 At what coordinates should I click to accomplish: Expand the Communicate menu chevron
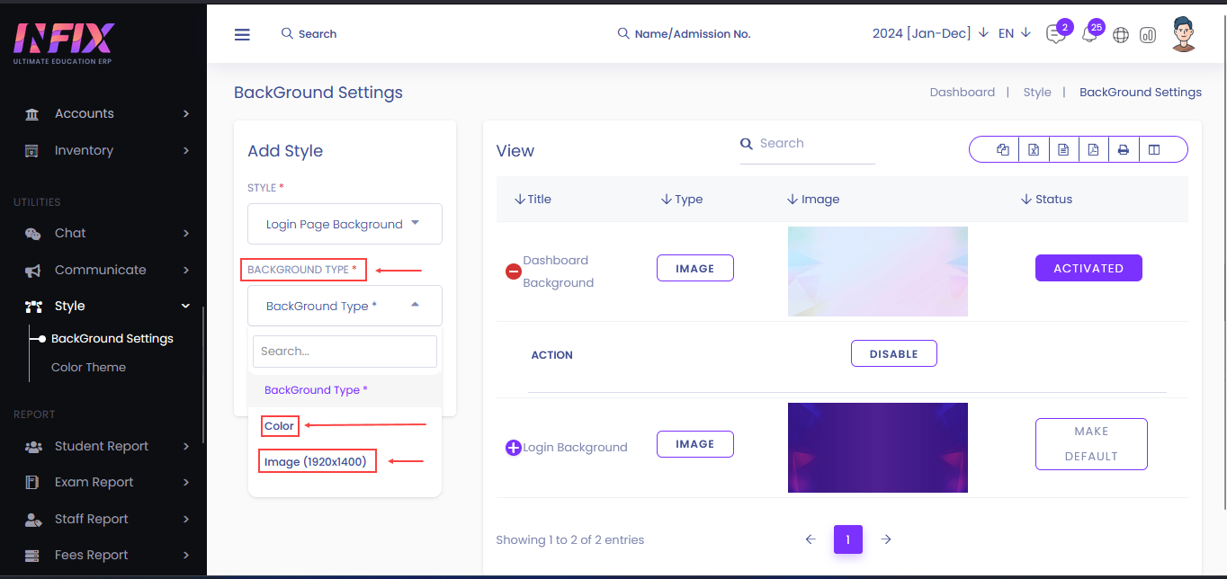coord(186,271)
